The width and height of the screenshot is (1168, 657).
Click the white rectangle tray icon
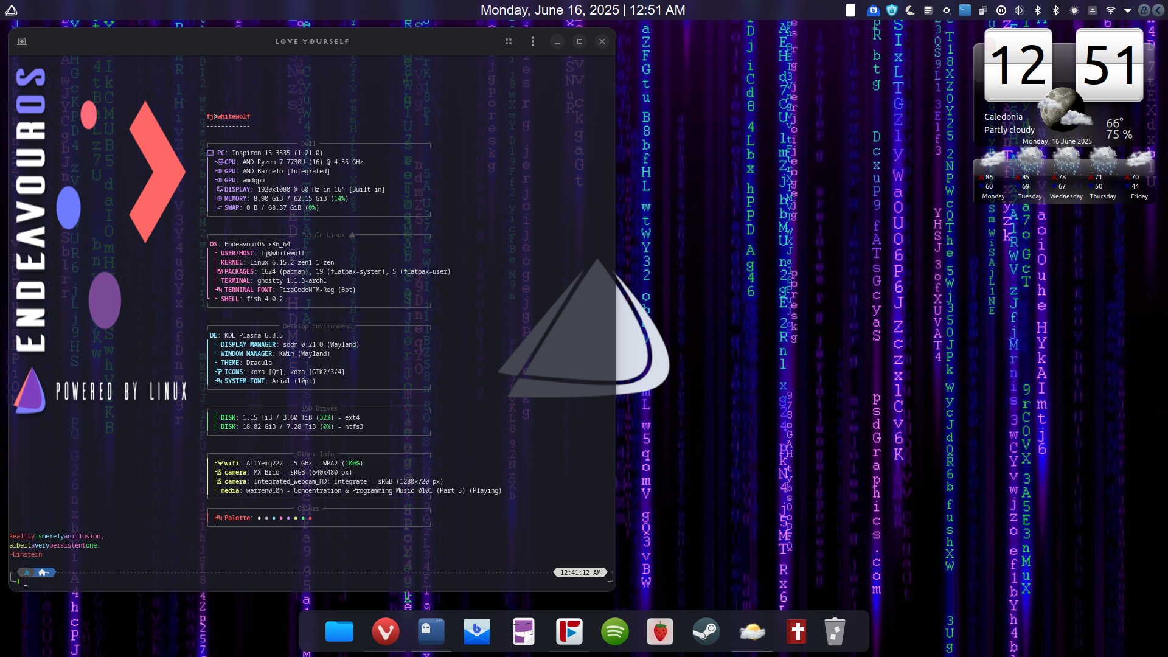coord(851,10)
